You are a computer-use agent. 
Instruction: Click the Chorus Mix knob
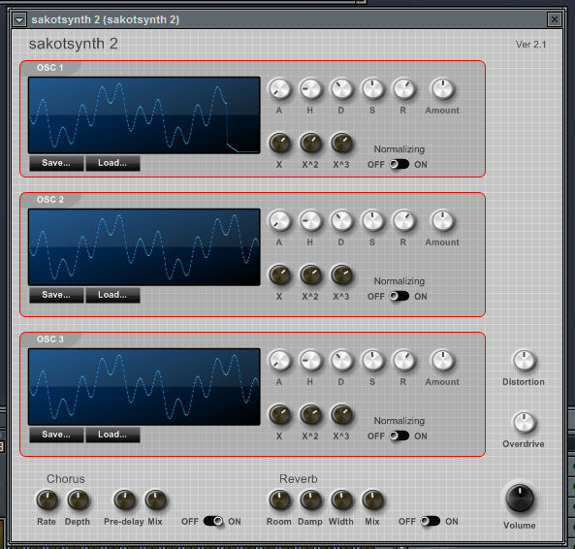(x=155, y=501)
